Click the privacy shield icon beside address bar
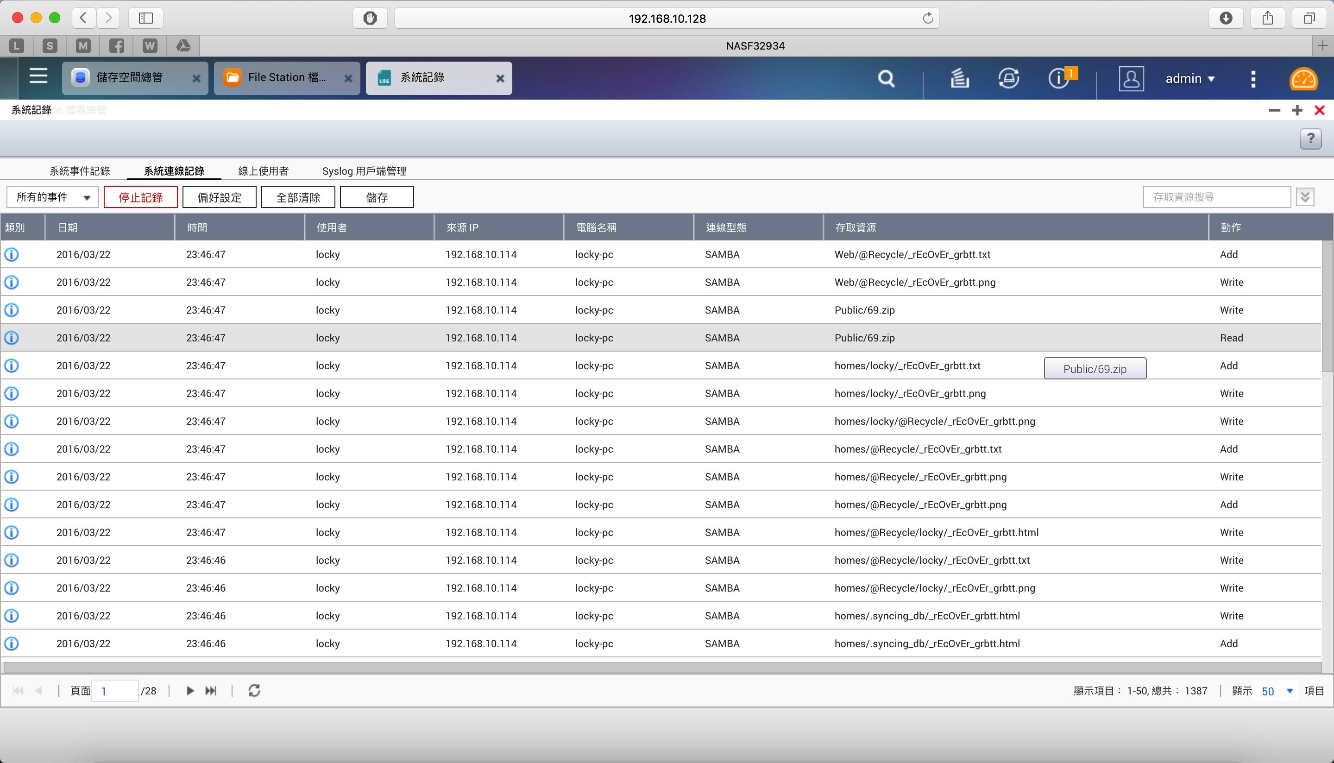The height and width of the screenshot is (763, 1334). point(370,18)
